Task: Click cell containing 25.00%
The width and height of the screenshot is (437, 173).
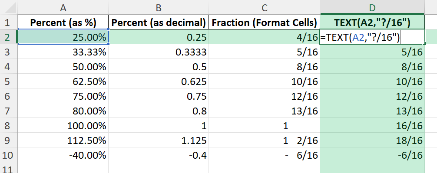Action: [63, 37]
